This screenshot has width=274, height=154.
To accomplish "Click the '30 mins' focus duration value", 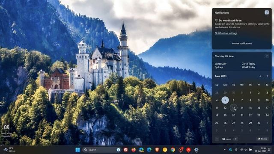I will click(226, 139).
